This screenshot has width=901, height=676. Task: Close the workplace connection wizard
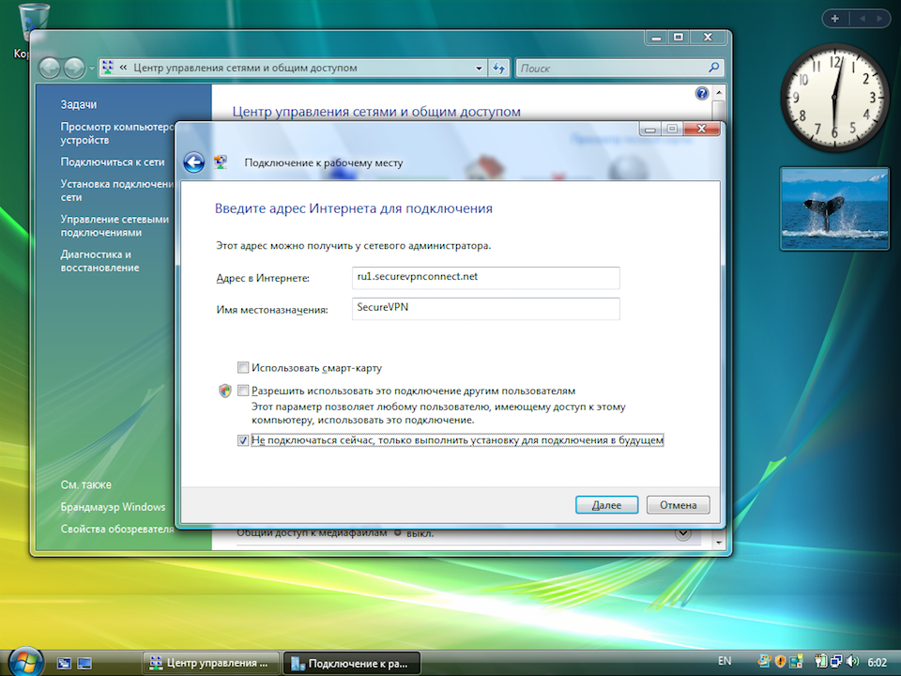[702, 129]
